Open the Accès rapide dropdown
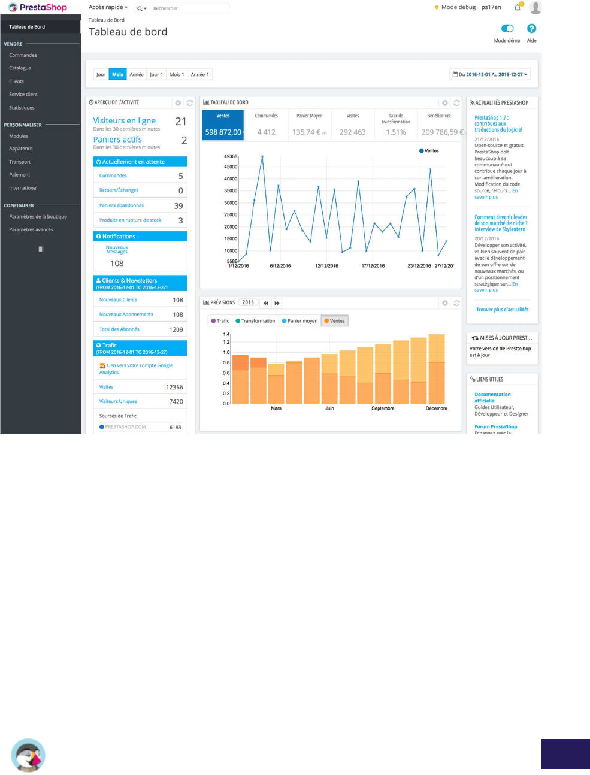 (108, 7)
